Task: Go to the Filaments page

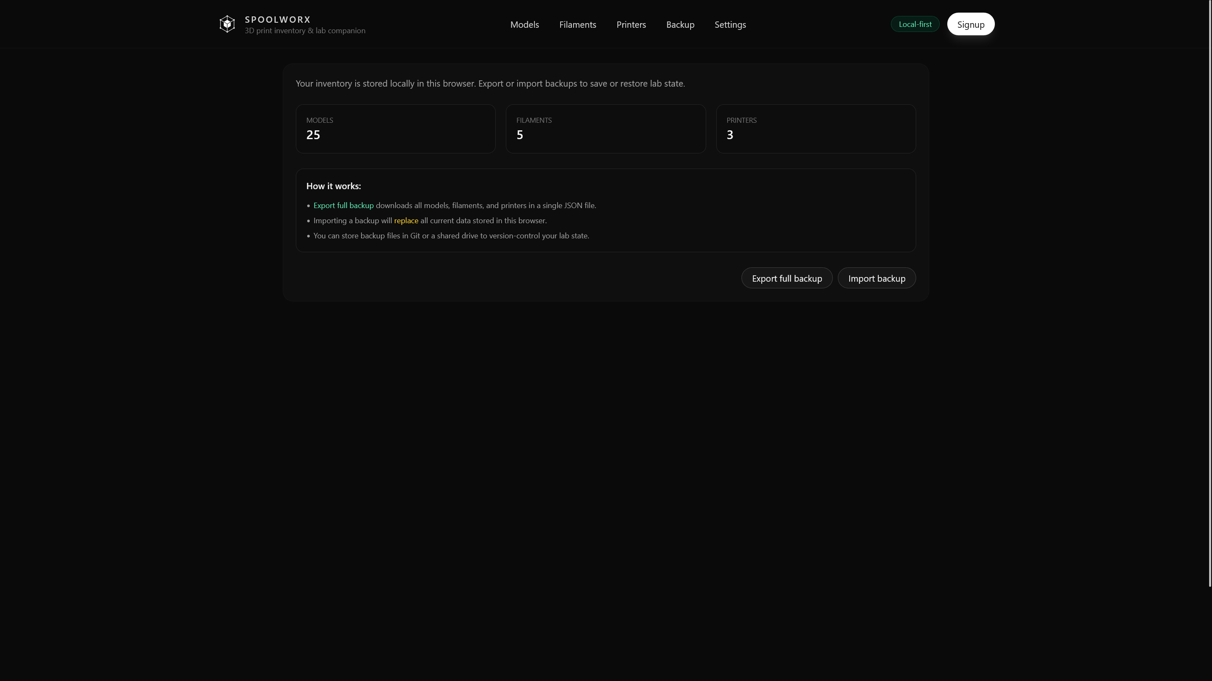Action: coord(577,24)
